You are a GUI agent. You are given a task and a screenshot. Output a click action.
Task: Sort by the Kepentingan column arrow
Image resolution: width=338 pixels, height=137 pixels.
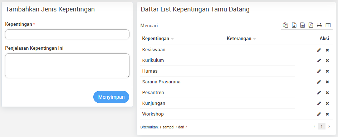(172, 39)
